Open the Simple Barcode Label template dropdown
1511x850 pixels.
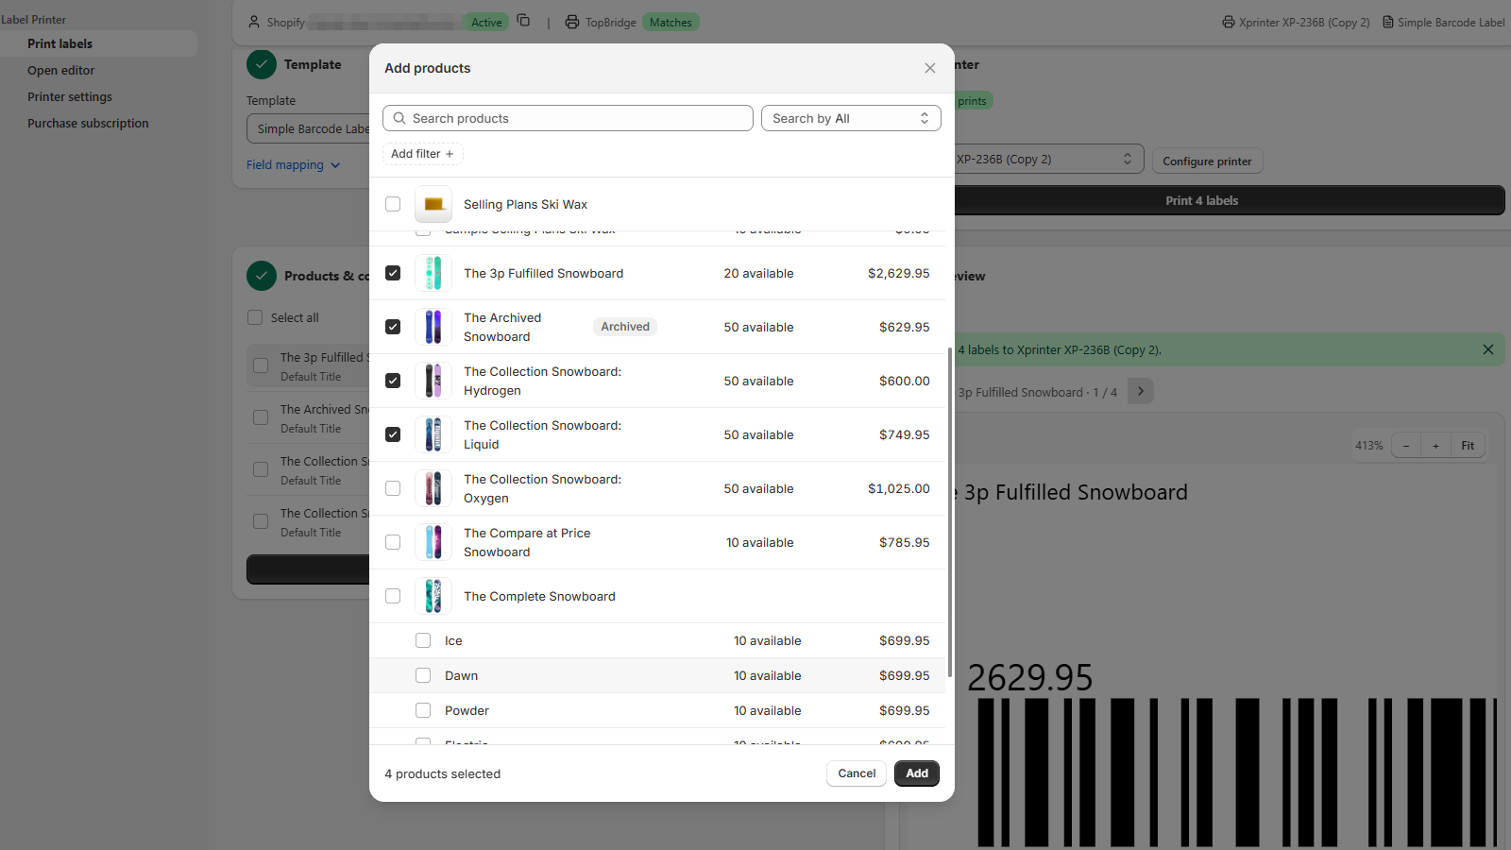click(x=309, y=128)
